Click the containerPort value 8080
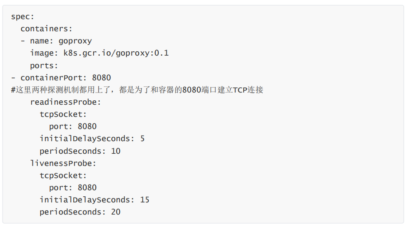Image resolution: width=405 pixels, height=225 pixels. point(101,78)
